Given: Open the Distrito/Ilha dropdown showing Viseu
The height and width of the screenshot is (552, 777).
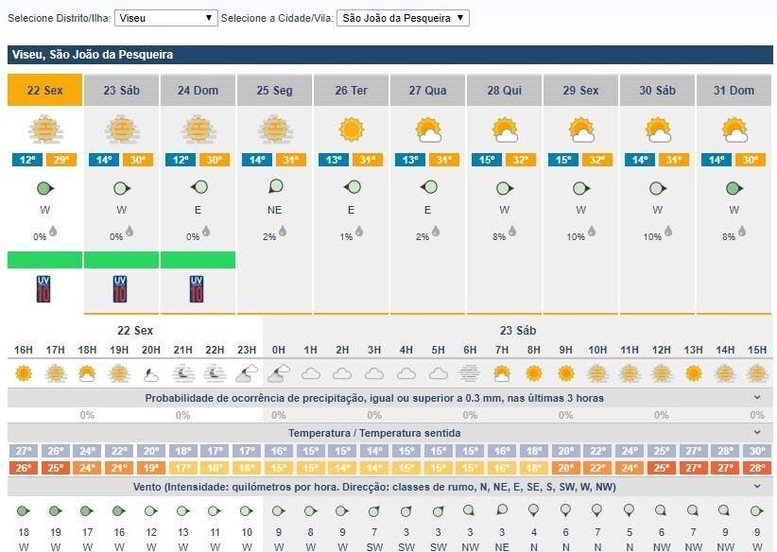Looking at the screenshot, I should tap(166, 18).
